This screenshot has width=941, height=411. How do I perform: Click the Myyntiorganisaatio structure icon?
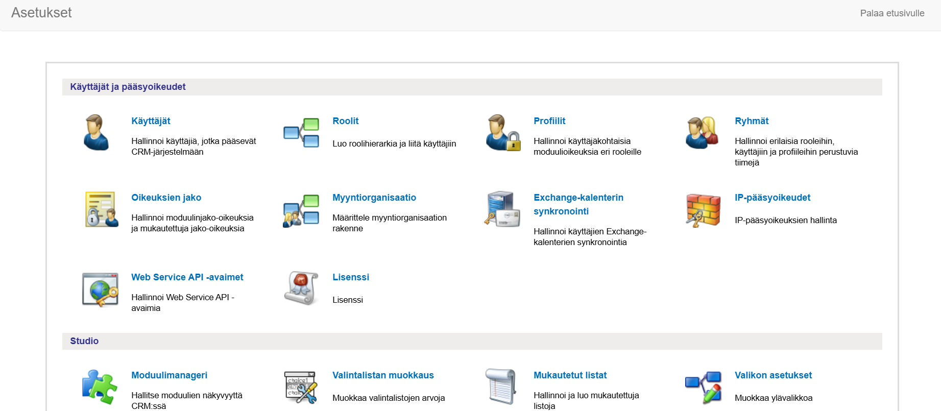pos(301,210)
